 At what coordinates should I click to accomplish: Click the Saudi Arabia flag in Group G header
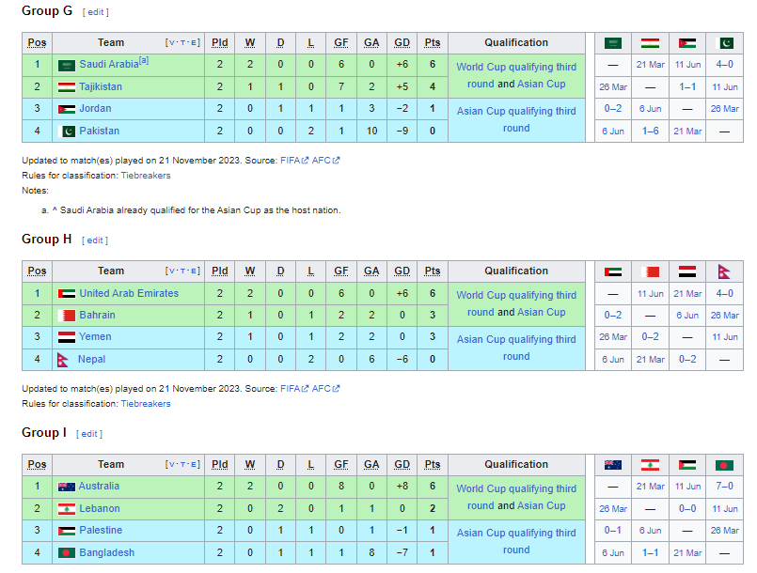pyautogui.click(x=613, y=42)
